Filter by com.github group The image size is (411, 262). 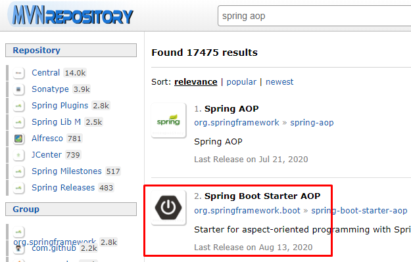(x=54, y=248)
